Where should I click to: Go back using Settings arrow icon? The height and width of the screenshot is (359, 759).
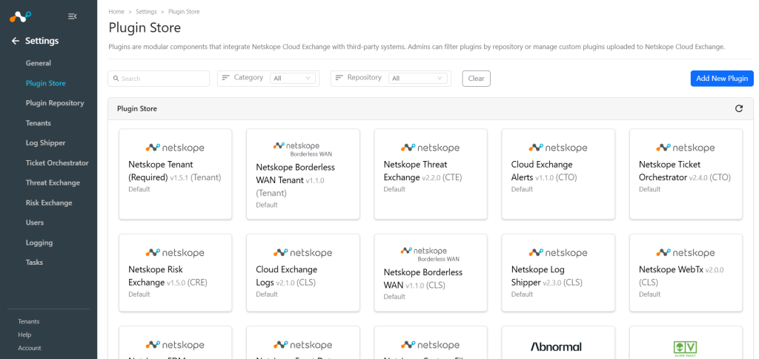pos(16,41)
